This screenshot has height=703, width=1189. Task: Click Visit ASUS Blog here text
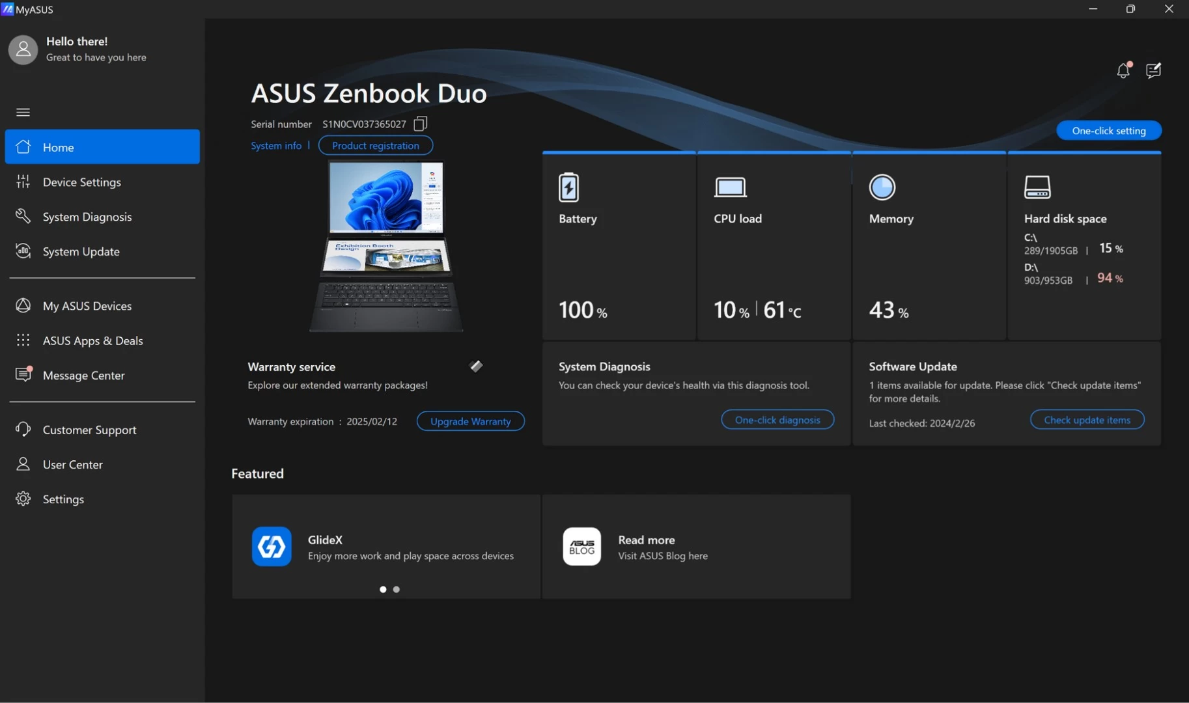pos(662,556)
